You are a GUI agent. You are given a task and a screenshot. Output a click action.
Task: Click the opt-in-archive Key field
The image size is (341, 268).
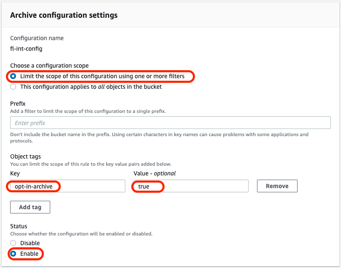68,186
